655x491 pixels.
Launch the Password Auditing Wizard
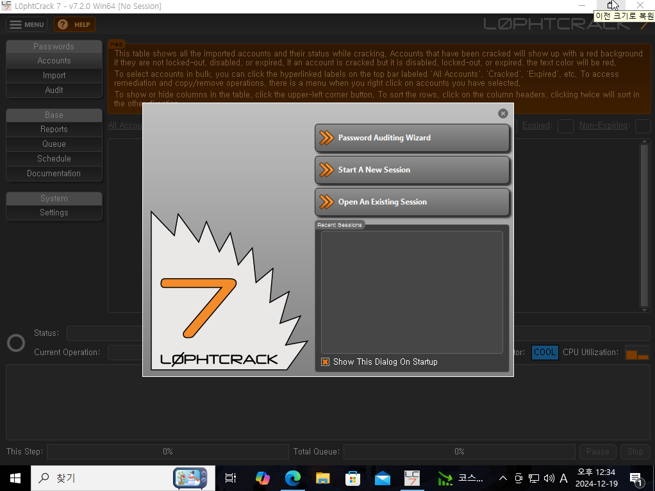(412, 138)
